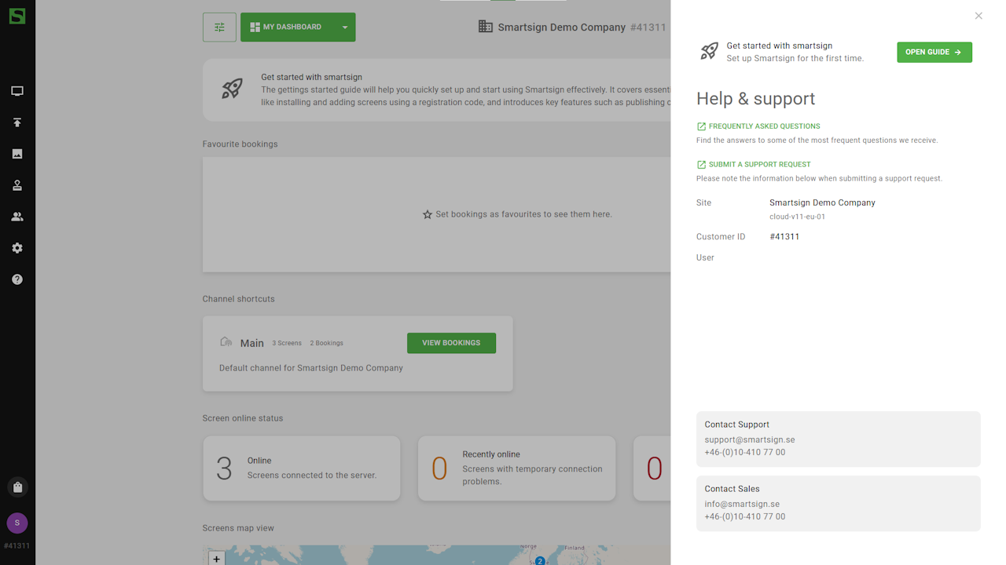The image size is (1006, 565).
Task: Select the Main channel name
Action: click(x=252, y=343)
